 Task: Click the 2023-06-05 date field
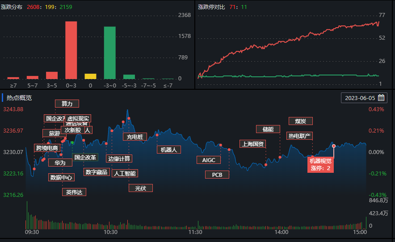click(x=360, y=98)
